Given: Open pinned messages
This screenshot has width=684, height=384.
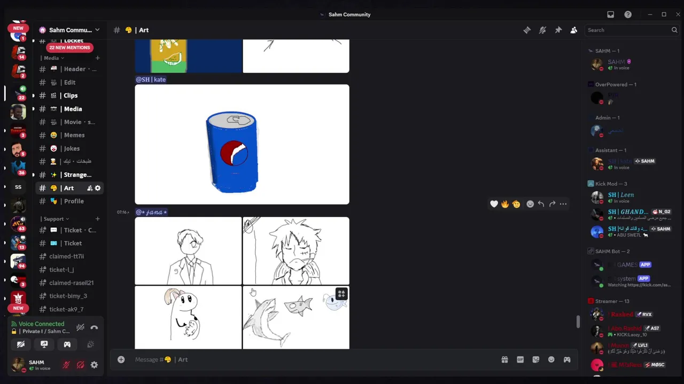Looking at the screenshot, I should coord(558,30).
